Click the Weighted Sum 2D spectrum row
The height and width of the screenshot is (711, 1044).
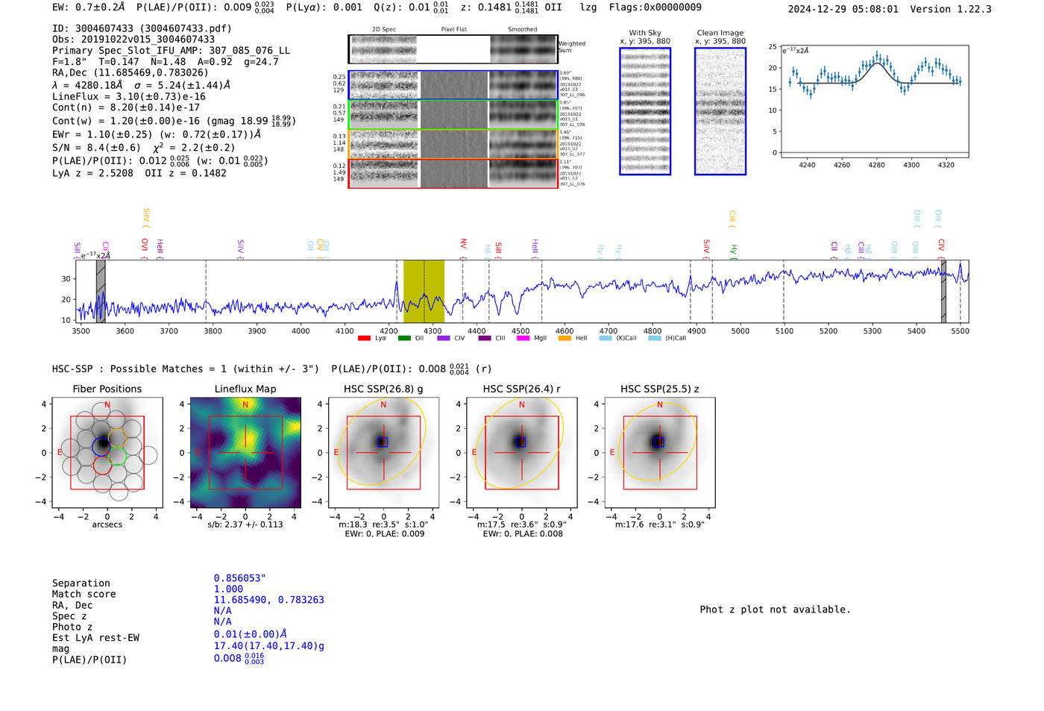click(x=453, y=49)
